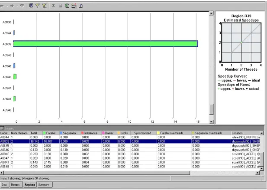The image size is (267, 190).
Task: Click the horizontal scrollbar thumb under the table
Action: [x=97, y=173]
